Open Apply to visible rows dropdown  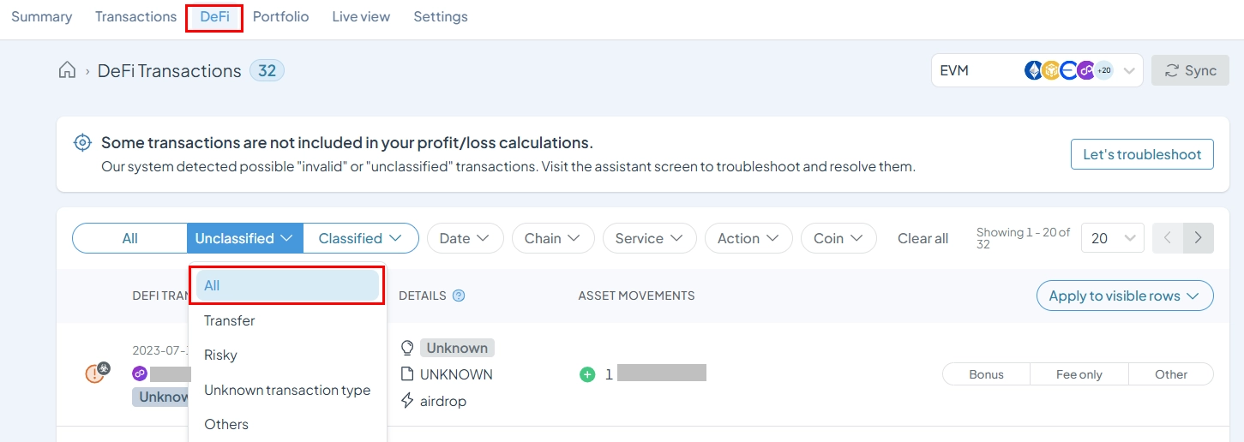point(1125,296)
